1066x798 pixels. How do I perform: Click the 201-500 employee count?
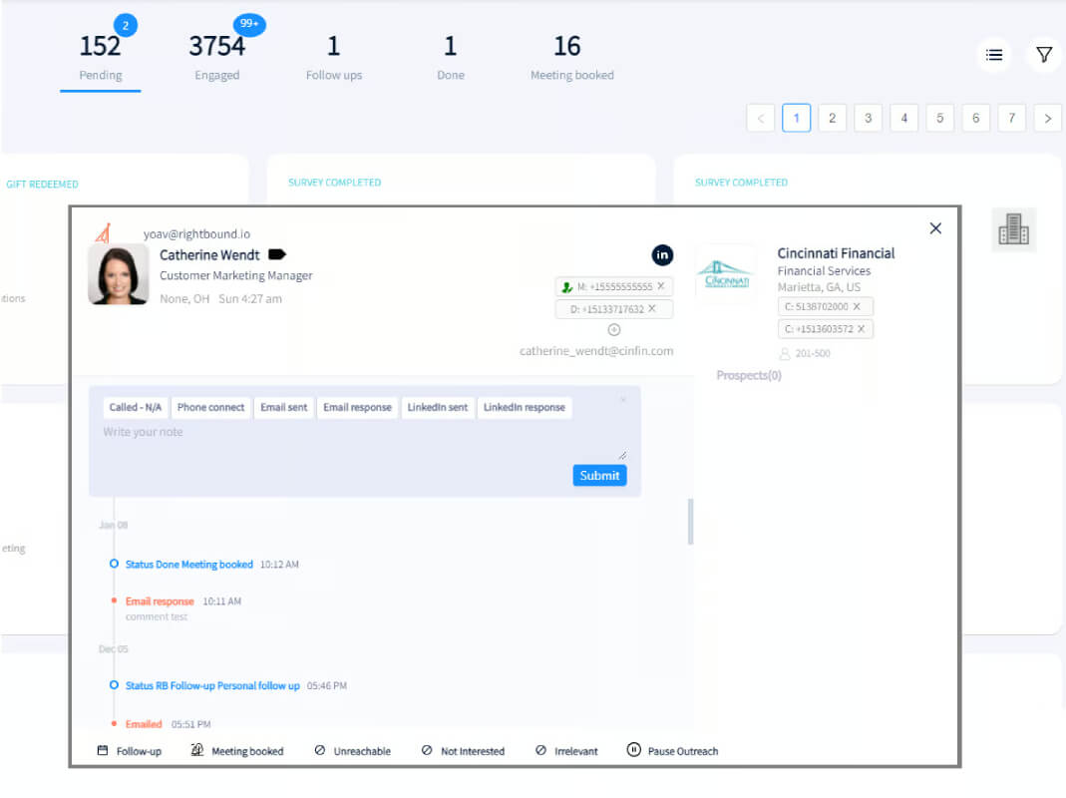pos(805,354)
